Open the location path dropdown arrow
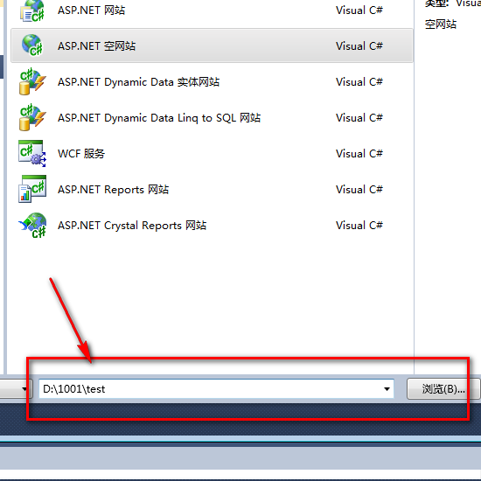Screen dimensions: 481x481 tap(387, 389)
